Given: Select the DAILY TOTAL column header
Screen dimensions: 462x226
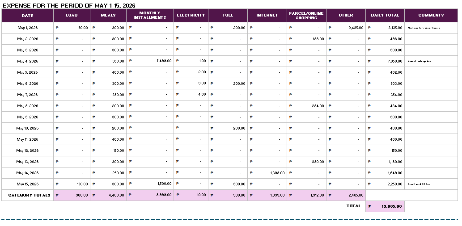Looking at the screenshot, I should [x=385, y=15].
